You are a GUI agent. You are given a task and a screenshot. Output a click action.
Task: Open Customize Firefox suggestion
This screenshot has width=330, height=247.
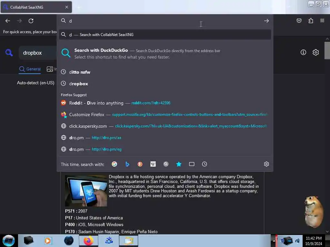click(165, 114)
